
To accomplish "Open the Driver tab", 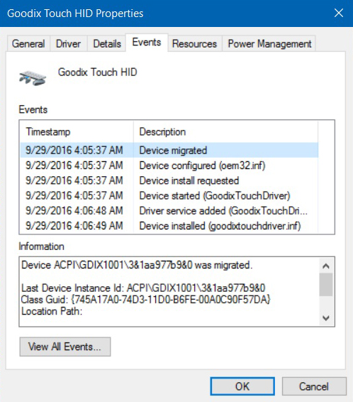I will (68, 43).
